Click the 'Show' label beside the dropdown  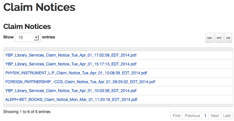(9, 37)
